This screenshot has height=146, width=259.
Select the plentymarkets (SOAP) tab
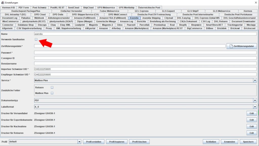click(61, 22)
